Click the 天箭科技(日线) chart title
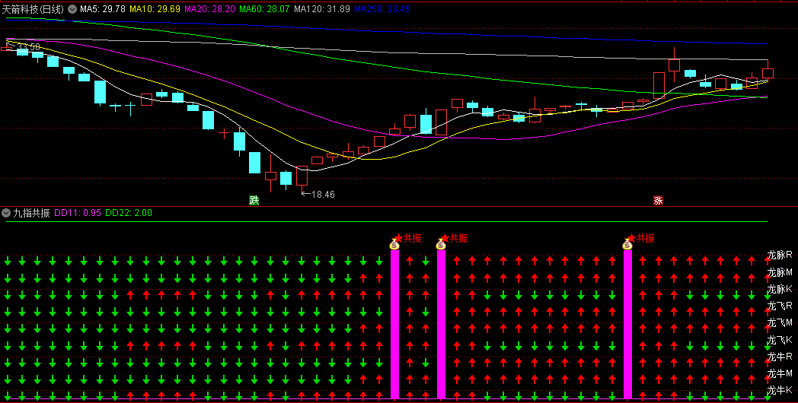798x403 pixels. point(33,9)
